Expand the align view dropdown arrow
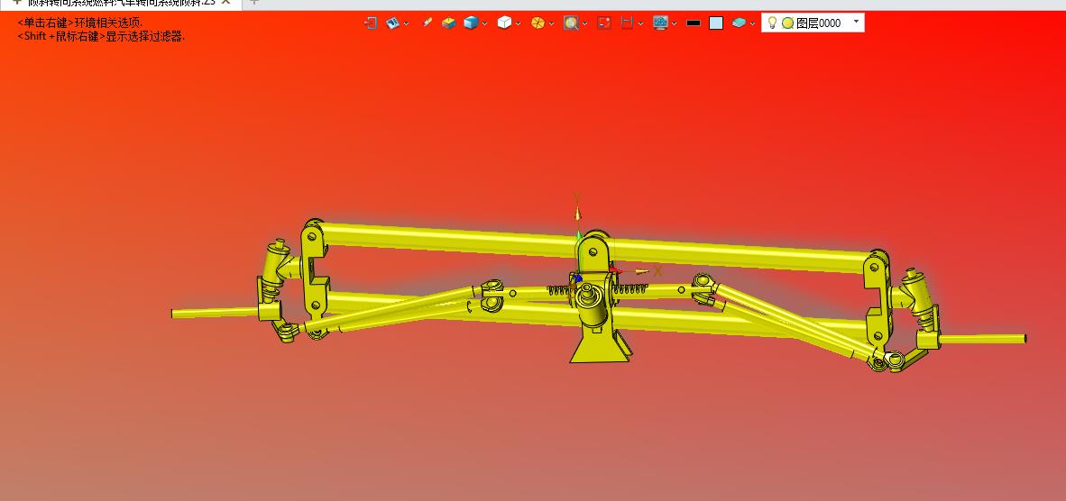Screen dimensions: 1066x501 (406, 23)
